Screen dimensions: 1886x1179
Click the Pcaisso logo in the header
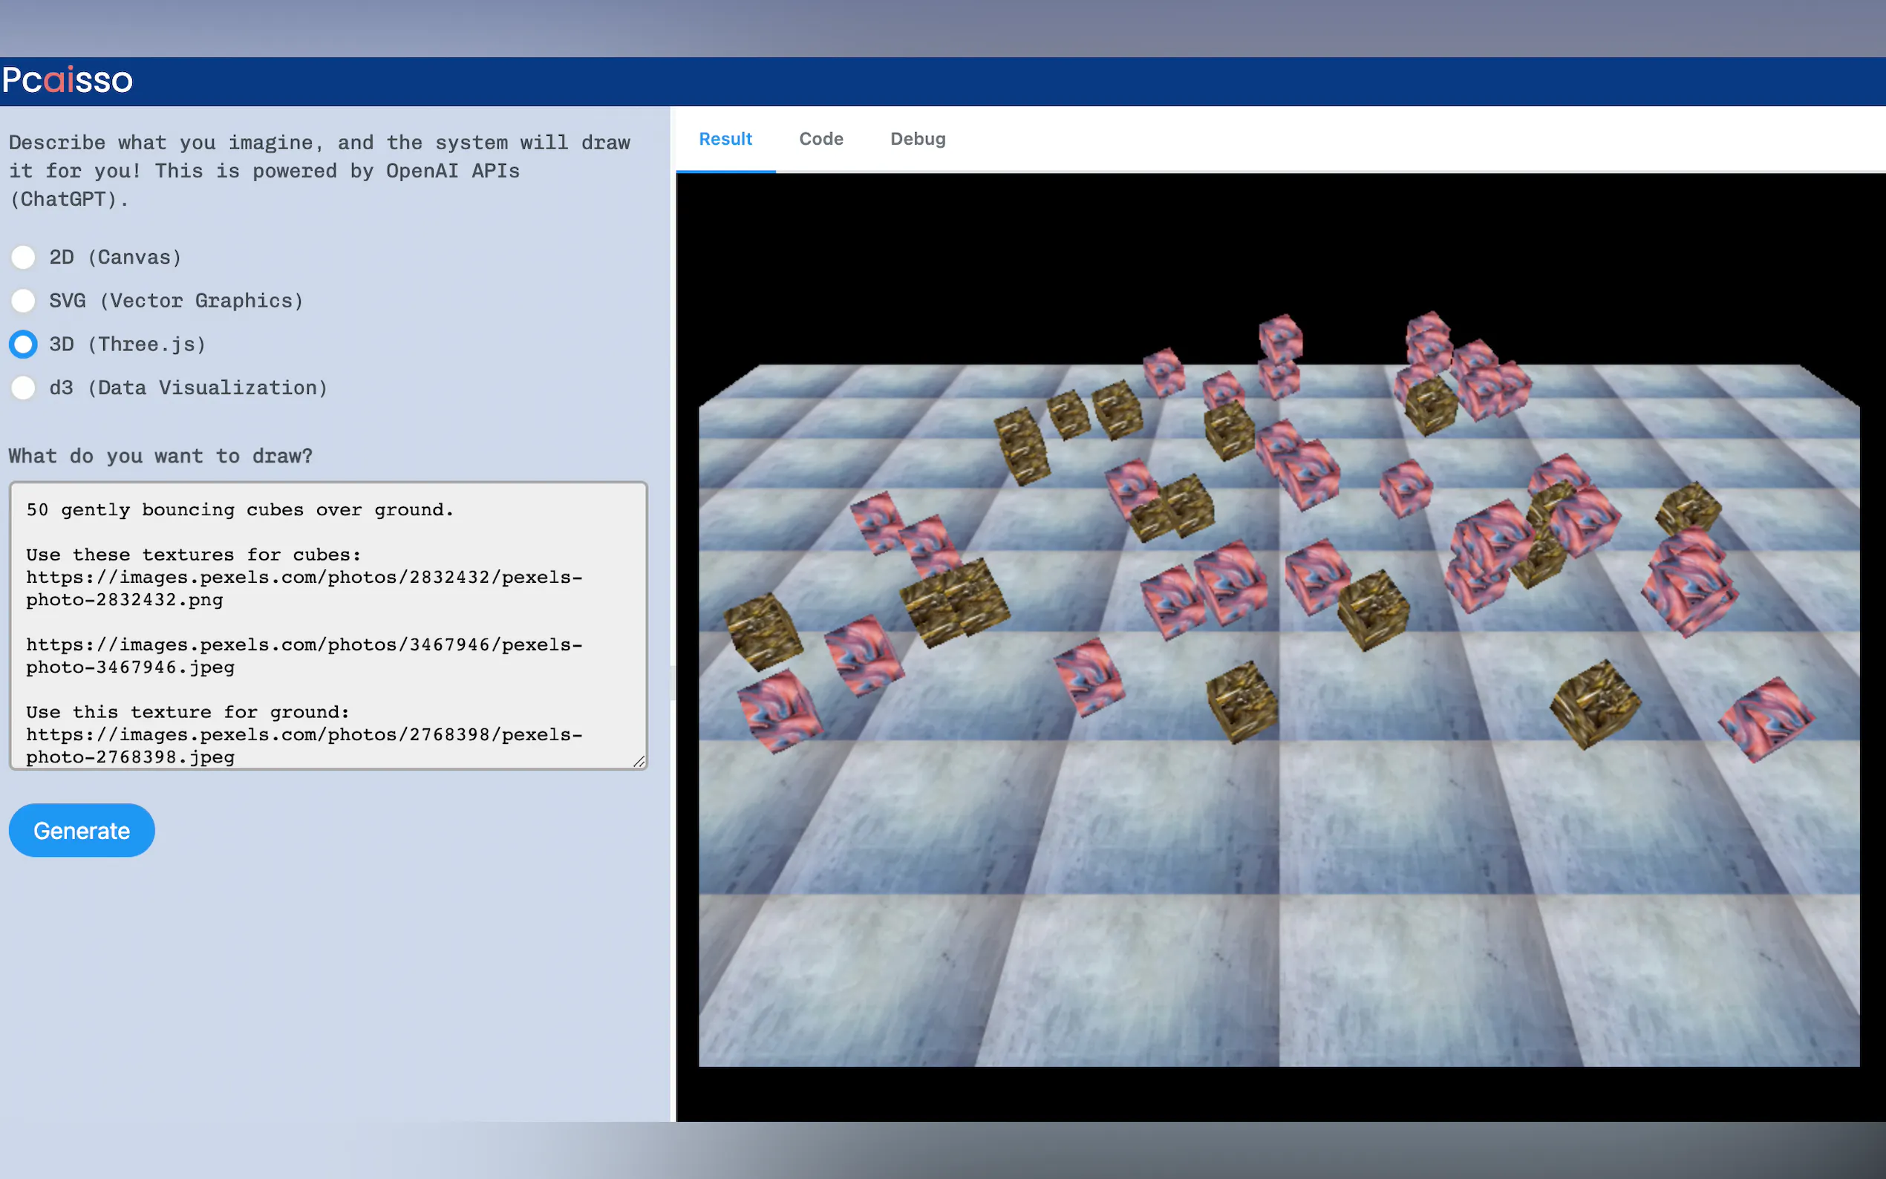[67, 80]
